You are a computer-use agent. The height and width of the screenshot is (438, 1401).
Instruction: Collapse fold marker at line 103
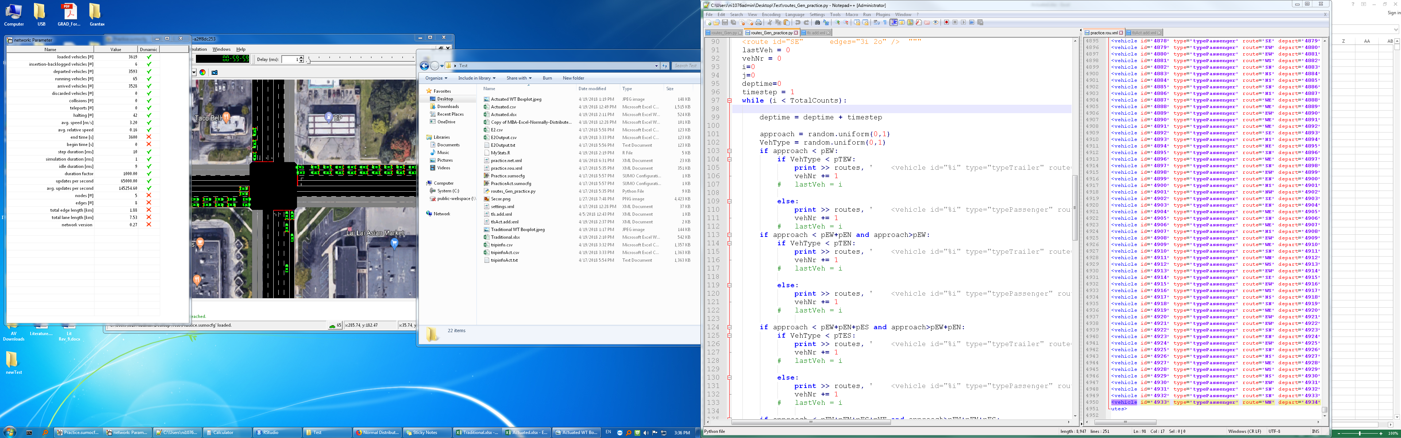click(729, 151)
